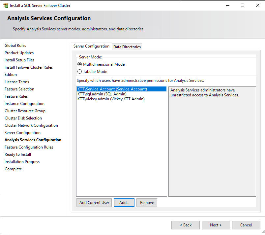Image resolution: width=265 pixels, height=235 pixels.
Task: Maximize the installer window
Action: click(243, 5)
